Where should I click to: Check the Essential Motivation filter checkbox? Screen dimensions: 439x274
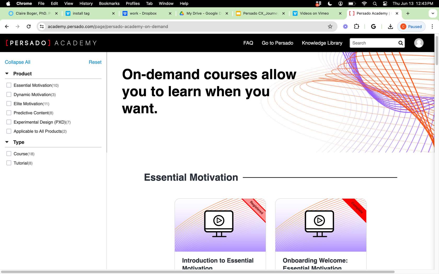[x=9, y=85]
